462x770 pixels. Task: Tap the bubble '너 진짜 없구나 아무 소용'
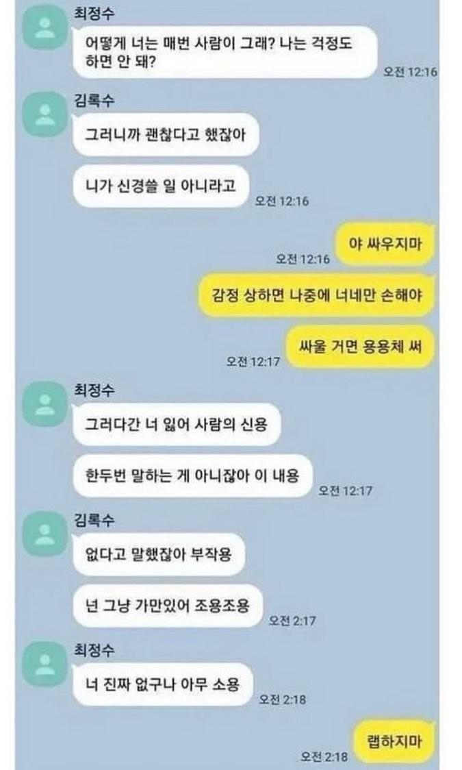tap(162, 684)
